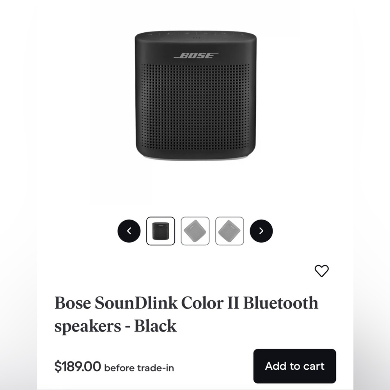Advance to the next photo using right chevron
The image size is (390, 390).
point(261,231)
